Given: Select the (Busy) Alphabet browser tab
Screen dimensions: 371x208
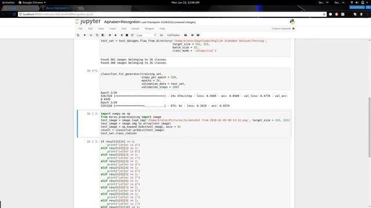Looking at the screenshot, I should [x=58, y=8].
